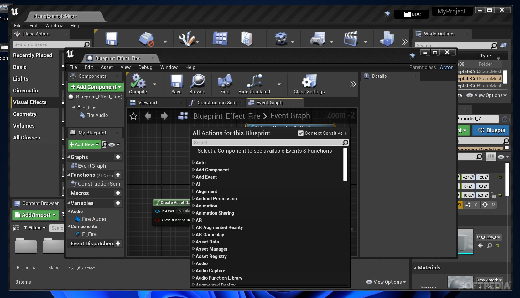Click the Add Component button
This screenshot has height=298, width=520.
[x=96, y=87]
